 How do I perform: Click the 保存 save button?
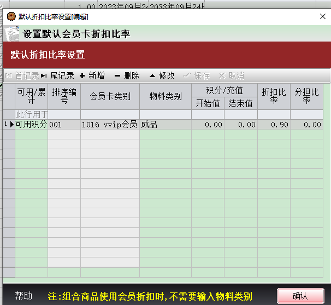[197, 75]
